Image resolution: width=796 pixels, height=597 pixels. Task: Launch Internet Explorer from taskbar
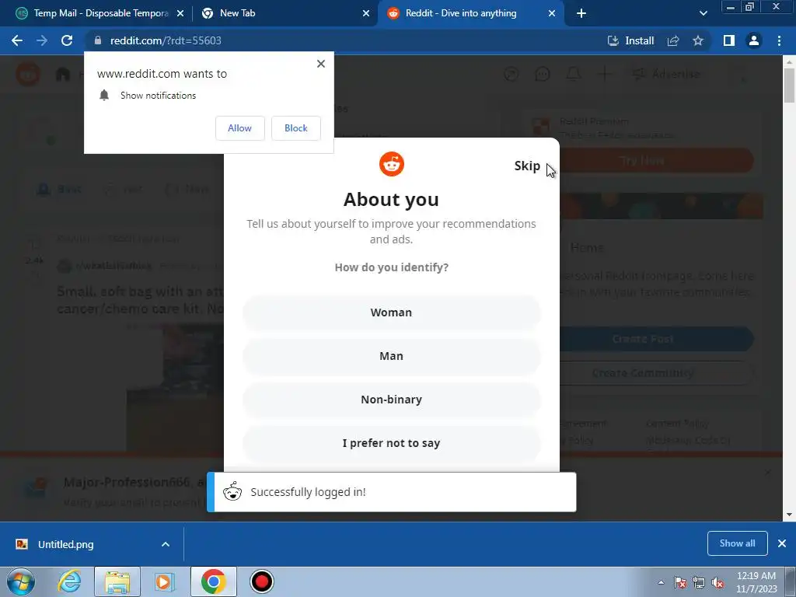coord(69,581)
